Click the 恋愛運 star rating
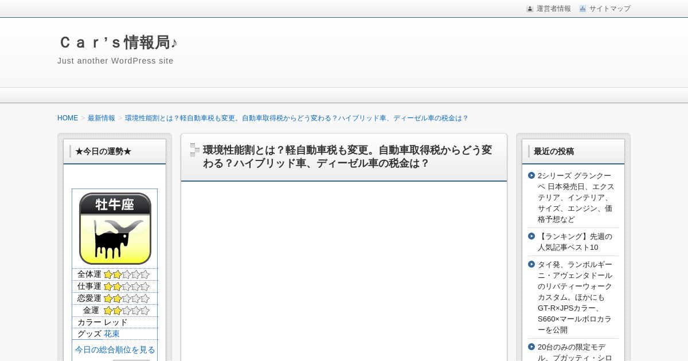Screen dimensions: 688x361 pos(127,299)
